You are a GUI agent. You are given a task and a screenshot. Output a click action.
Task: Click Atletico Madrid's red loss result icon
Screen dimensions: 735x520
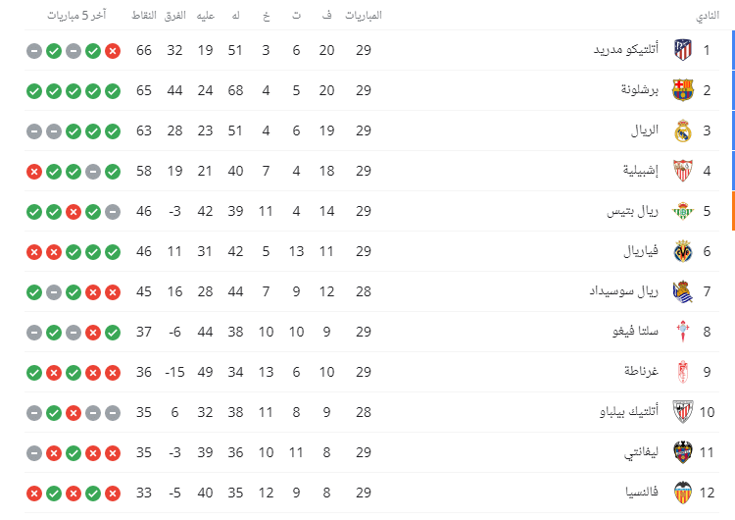click(x=113, y=51)
